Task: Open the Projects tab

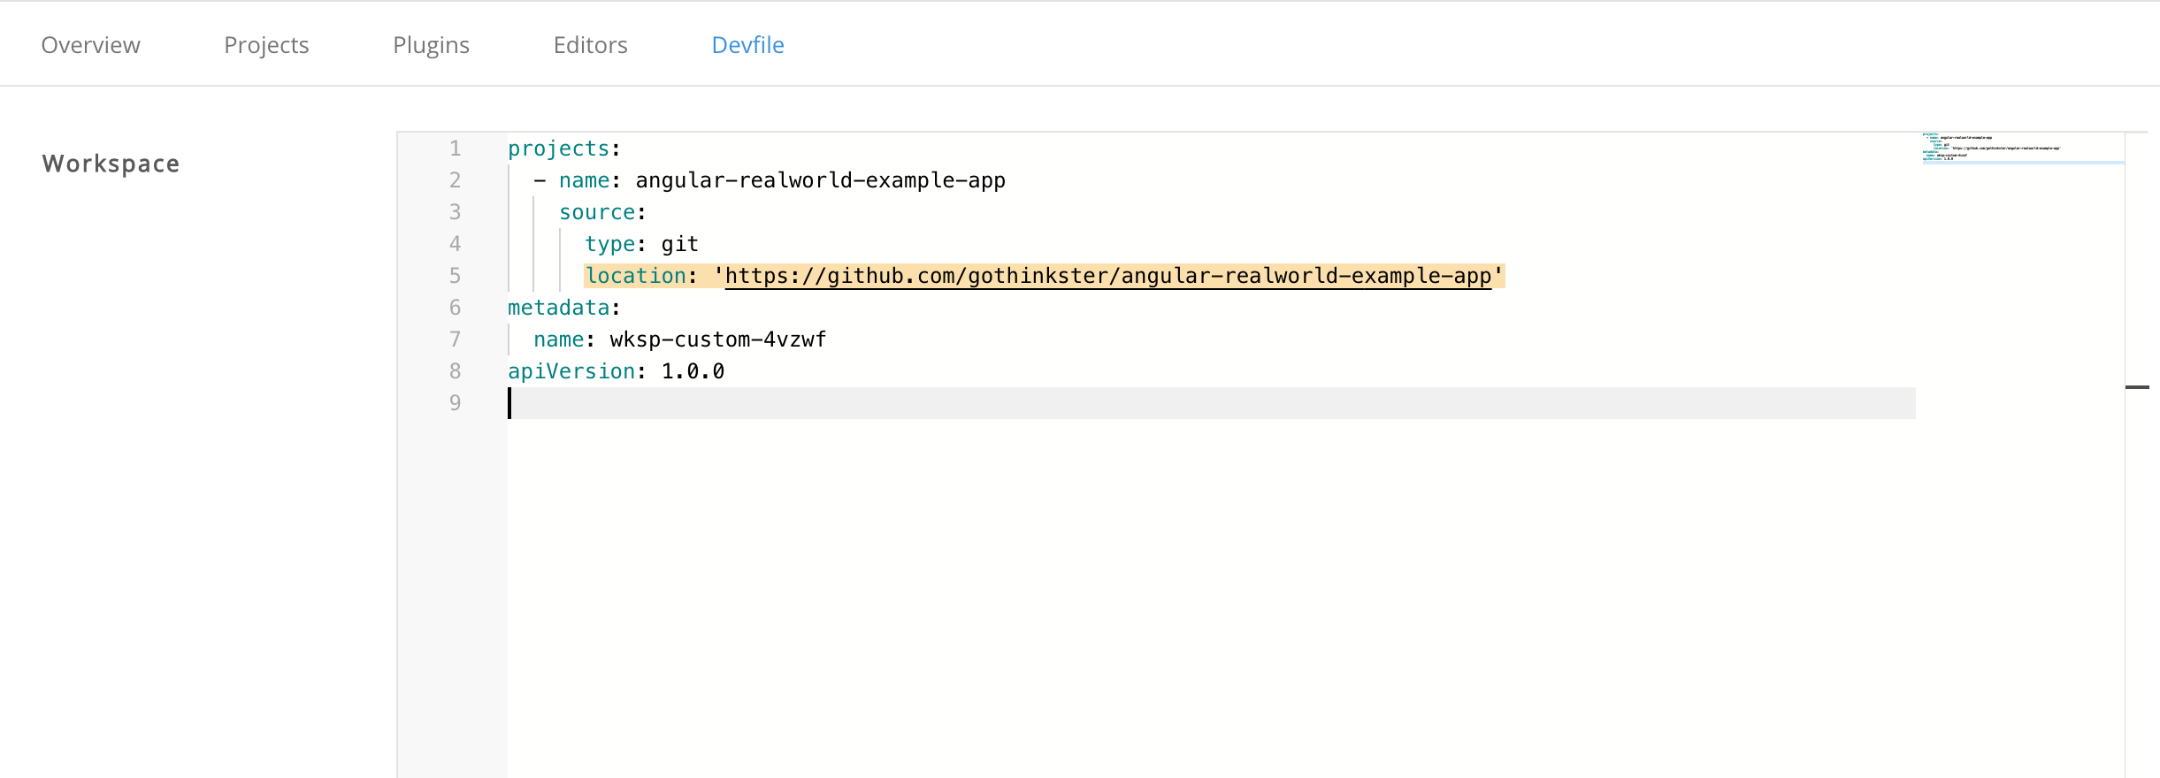Action: coord(266,45)
